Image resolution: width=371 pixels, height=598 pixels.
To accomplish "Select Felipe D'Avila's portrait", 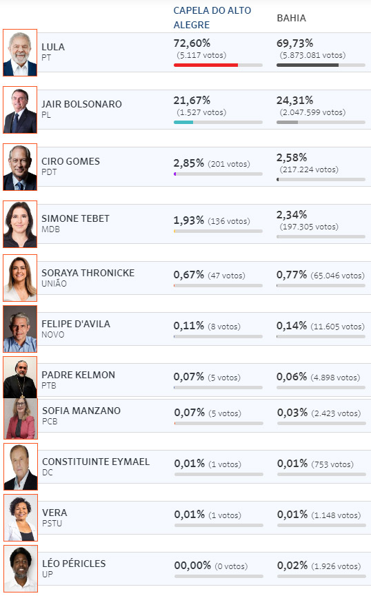I will [20, 329].
